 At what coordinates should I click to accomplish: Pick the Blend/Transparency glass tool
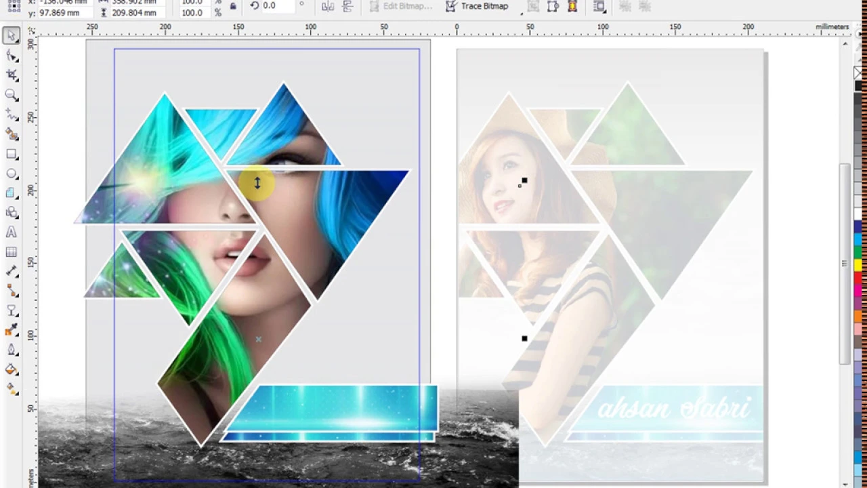(12, 310)
